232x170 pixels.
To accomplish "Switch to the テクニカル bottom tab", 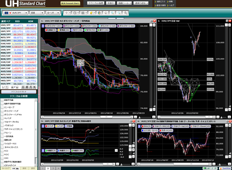I will tap(15, 169).
